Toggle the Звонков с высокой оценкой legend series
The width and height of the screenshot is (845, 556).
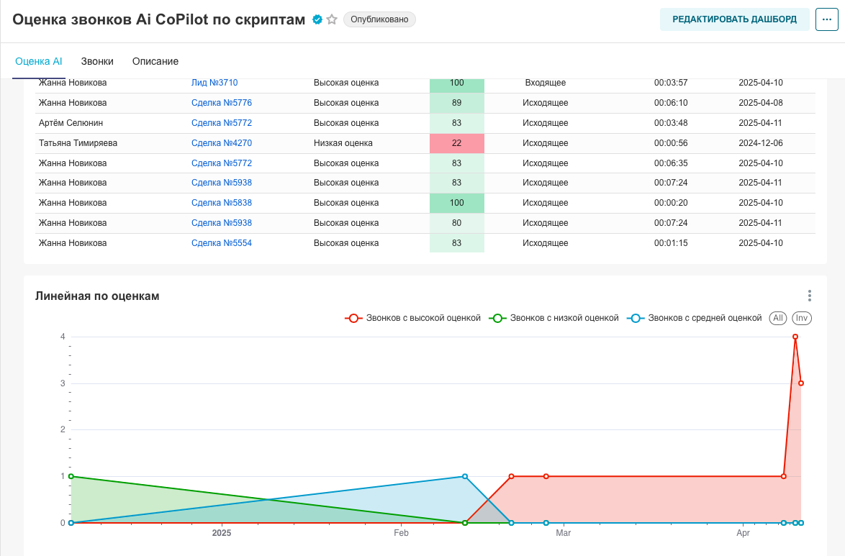pyautogui.click(x=413, y=318)
